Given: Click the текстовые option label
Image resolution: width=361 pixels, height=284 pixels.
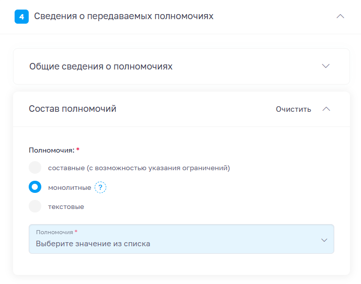Looking at the screenshot, I should tap(66, 207).
